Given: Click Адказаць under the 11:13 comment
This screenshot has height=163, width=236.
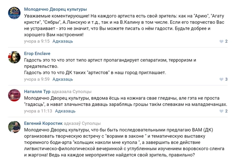Looking at the screenshot, I should tap(65, 111).
